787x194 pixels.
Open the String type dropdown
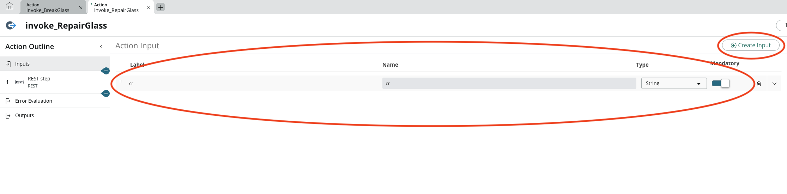[x=673, y=83]
